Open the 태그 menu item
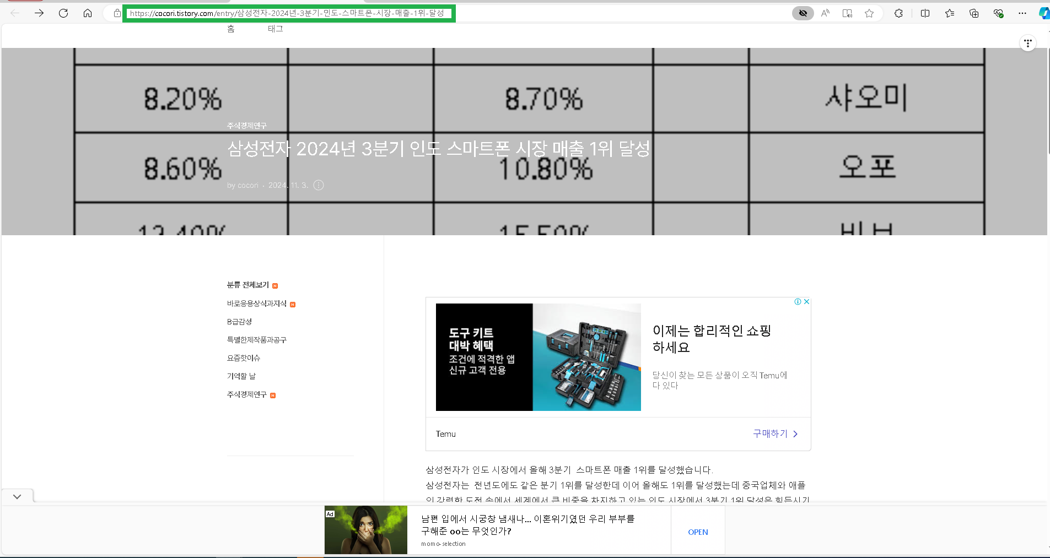1050x558 pixels. point(276,29)
